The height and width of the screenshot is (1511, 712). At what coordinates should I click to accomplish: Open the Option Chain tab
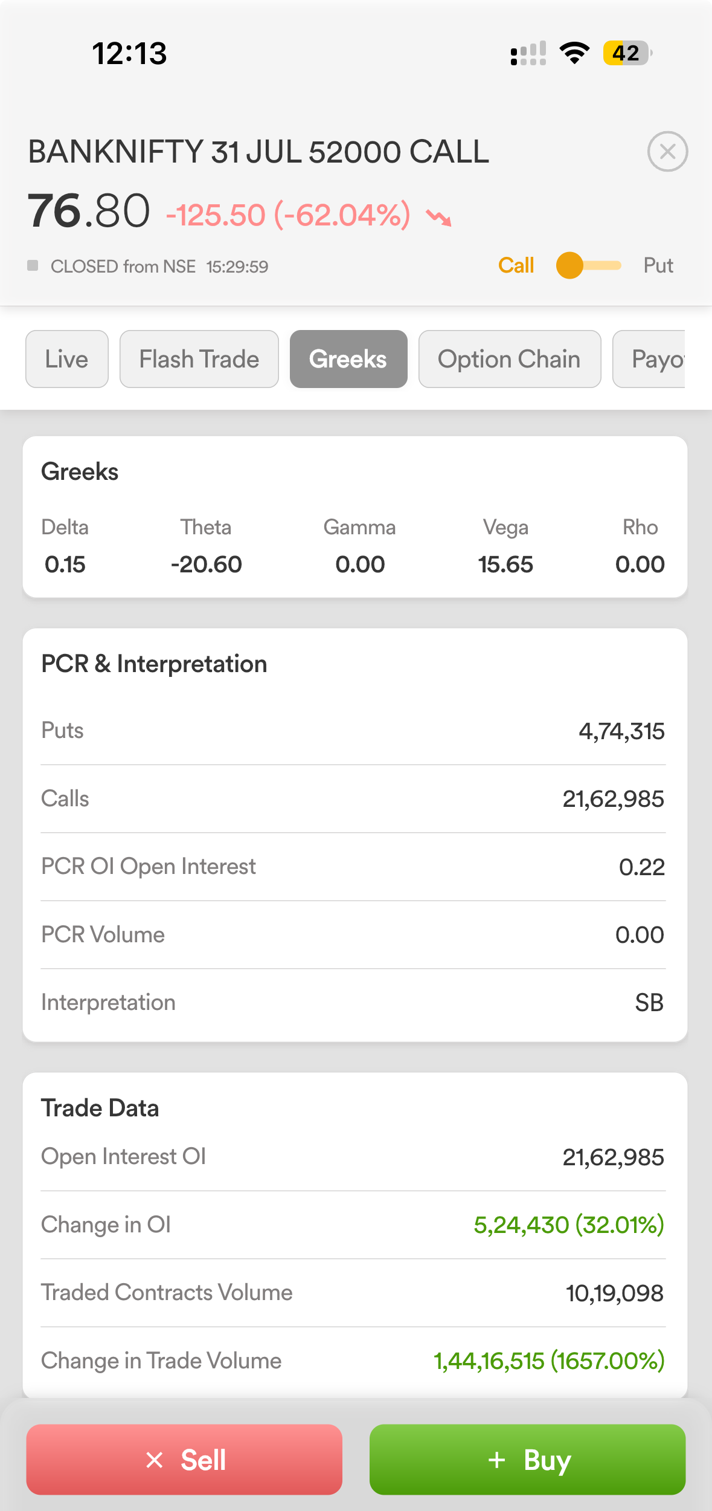[x=509, y=359]
